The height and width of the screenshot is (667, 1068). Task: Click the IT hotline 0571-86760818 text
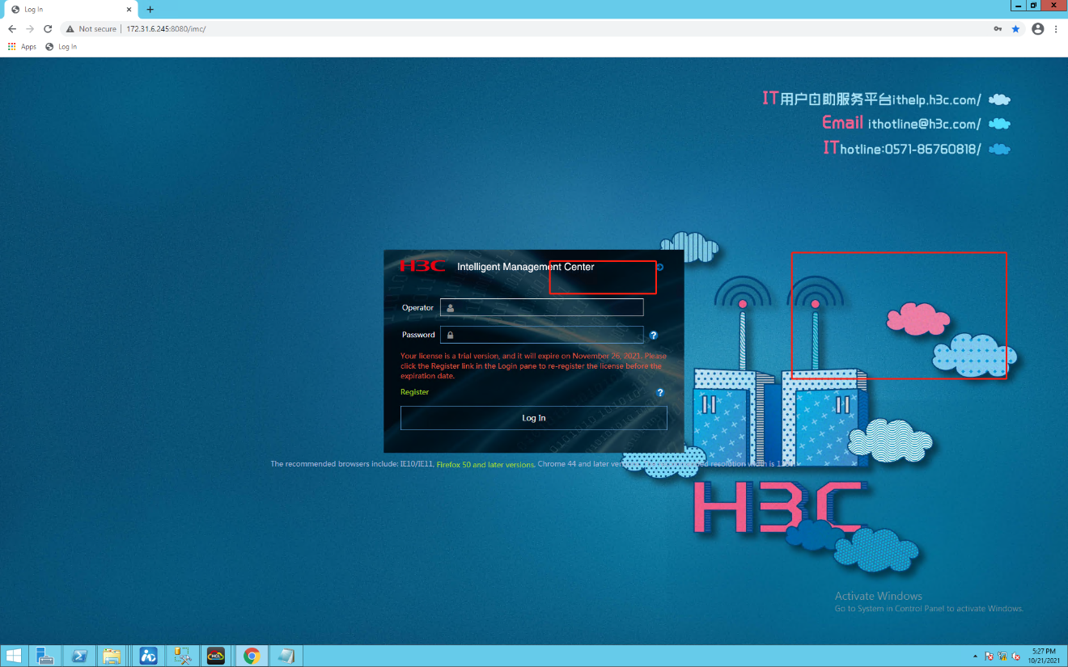(x=901, y=149)
